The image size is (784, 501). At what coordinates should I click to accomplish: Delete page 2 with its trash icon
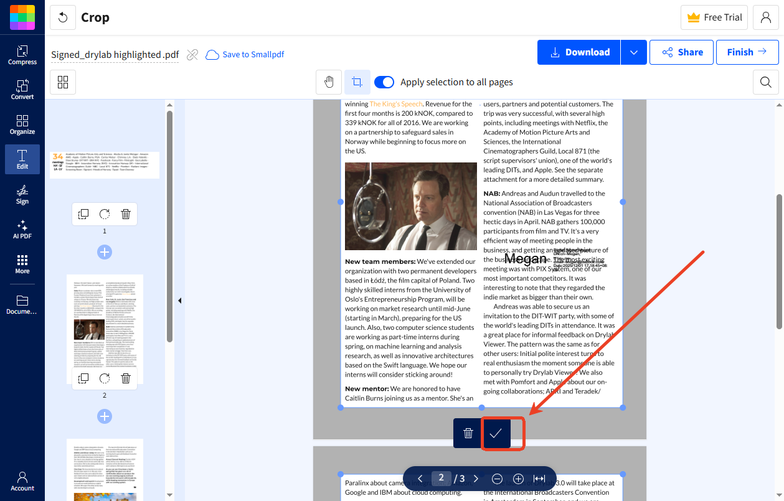pyautogui.click(x=125, y=378)
